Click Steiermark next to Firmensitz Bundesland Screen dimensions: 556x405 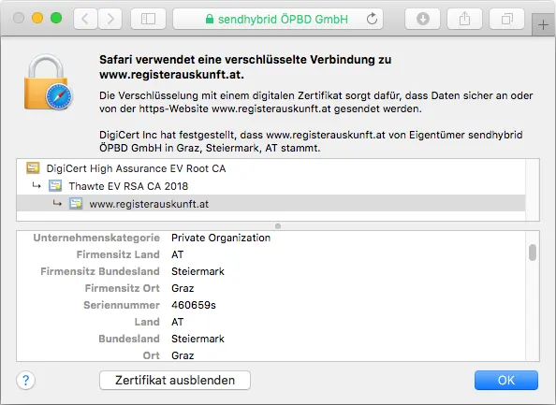point(198,271)
